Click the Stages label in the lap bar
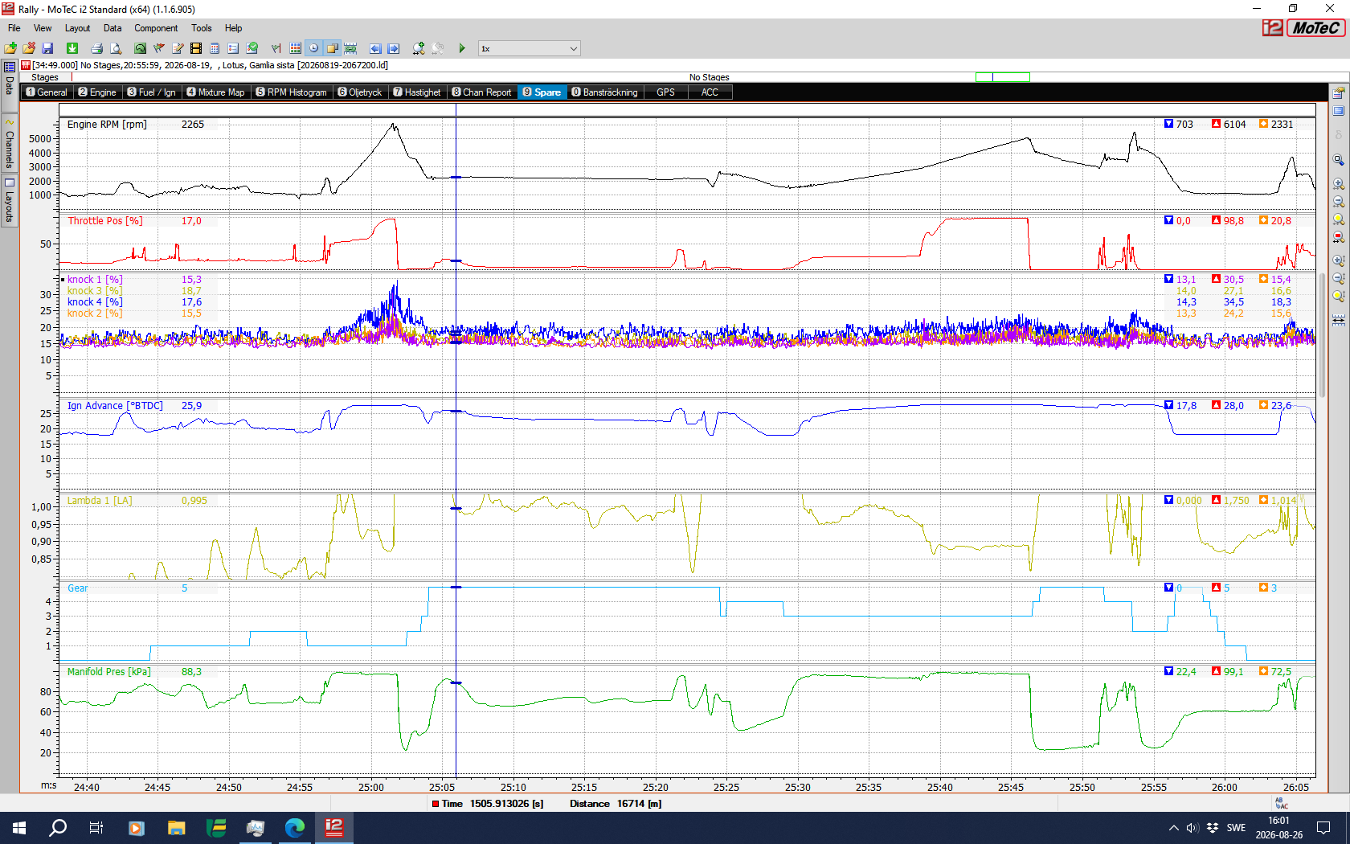 point(45,77)
